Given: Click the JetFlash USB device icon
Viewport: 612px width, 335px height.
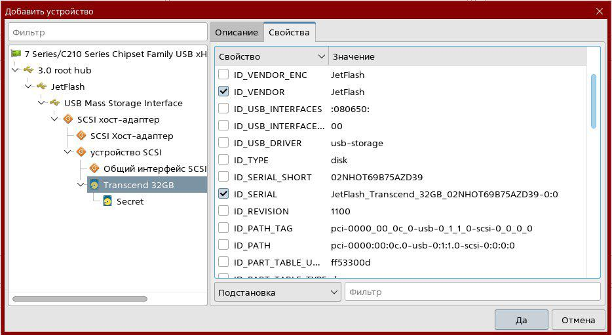Looking at the screenshot, I should 42,87.
